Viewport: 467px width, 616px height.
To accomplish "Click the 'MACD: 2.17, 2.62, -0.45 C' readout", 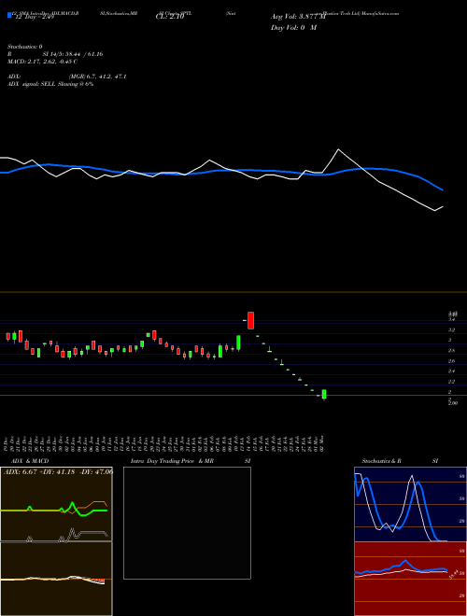I will (x=42, y=62).
